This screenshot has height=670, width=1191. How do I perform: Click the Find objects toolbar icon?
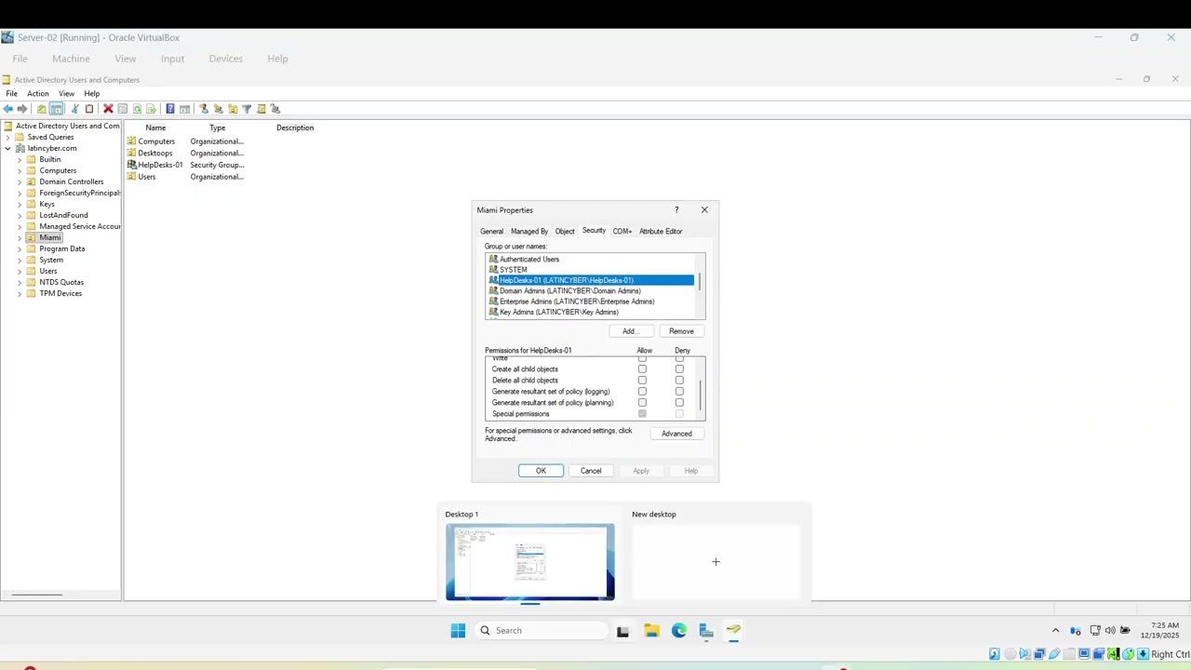tap(261, 109)
